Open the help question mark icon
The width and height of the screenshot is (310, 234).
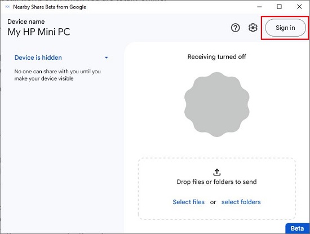click(235, 28)
